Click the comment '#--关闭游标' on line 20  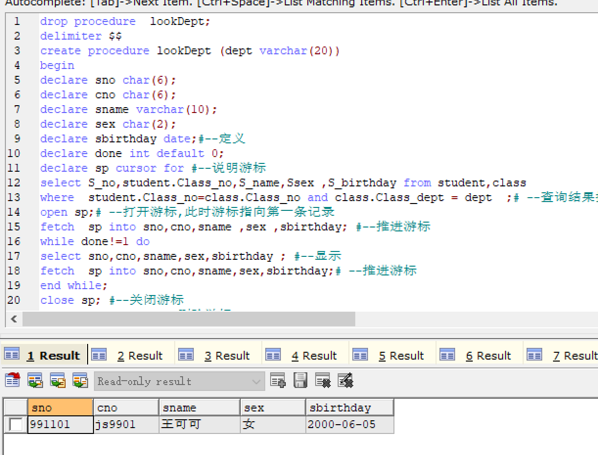(147, 300)
